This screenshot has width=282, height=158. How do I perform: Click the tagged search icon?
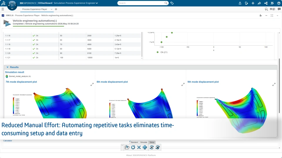point(266,9)
